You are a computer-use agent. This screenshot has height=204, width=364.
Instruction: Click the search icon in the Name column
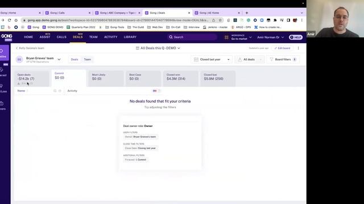pos(55,91)
